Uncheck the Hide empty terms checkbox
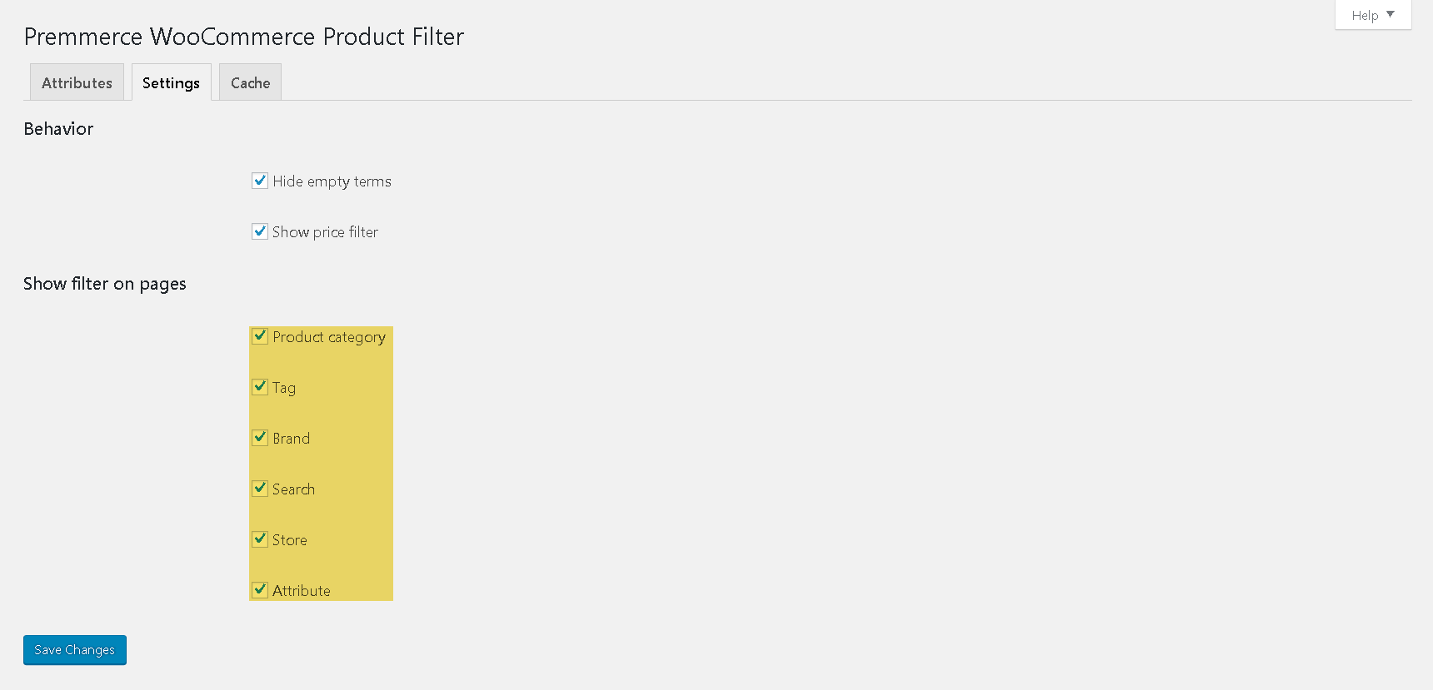Image resolution: width=1433 pixels, height=690 pixels. coord(260,181)
